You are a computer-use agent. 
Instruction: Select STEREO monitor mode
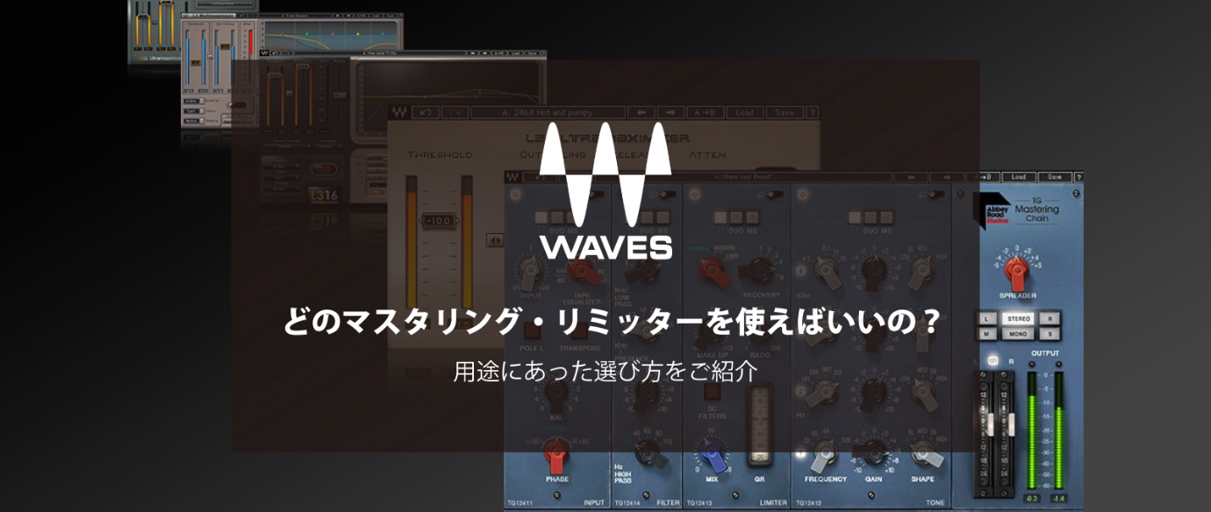[1018, 317]
